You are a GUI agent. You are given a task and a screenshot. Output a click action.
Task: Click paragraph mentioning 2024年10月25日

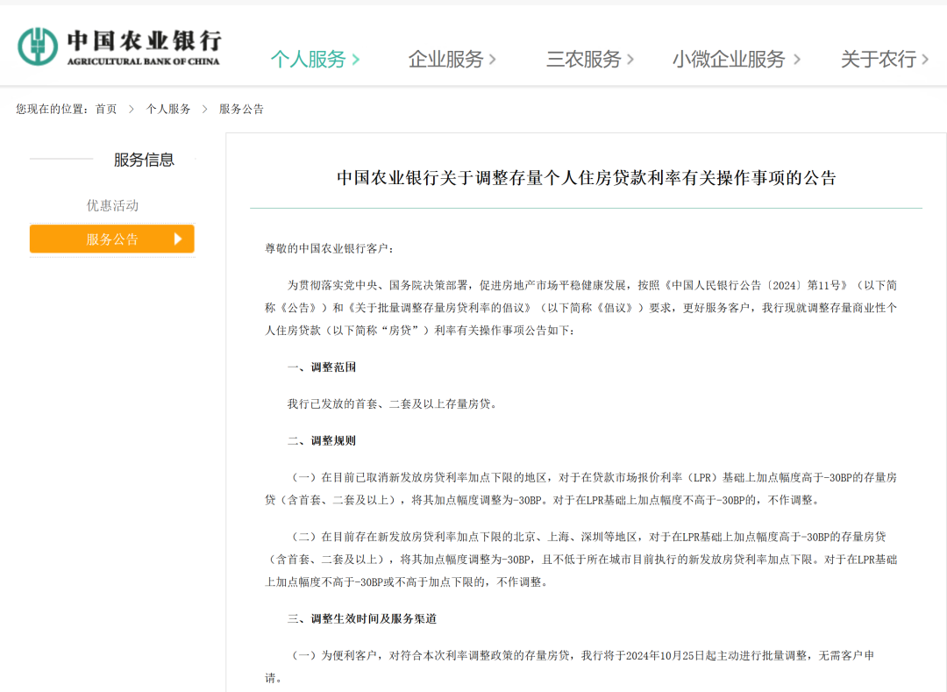(570, 667)
